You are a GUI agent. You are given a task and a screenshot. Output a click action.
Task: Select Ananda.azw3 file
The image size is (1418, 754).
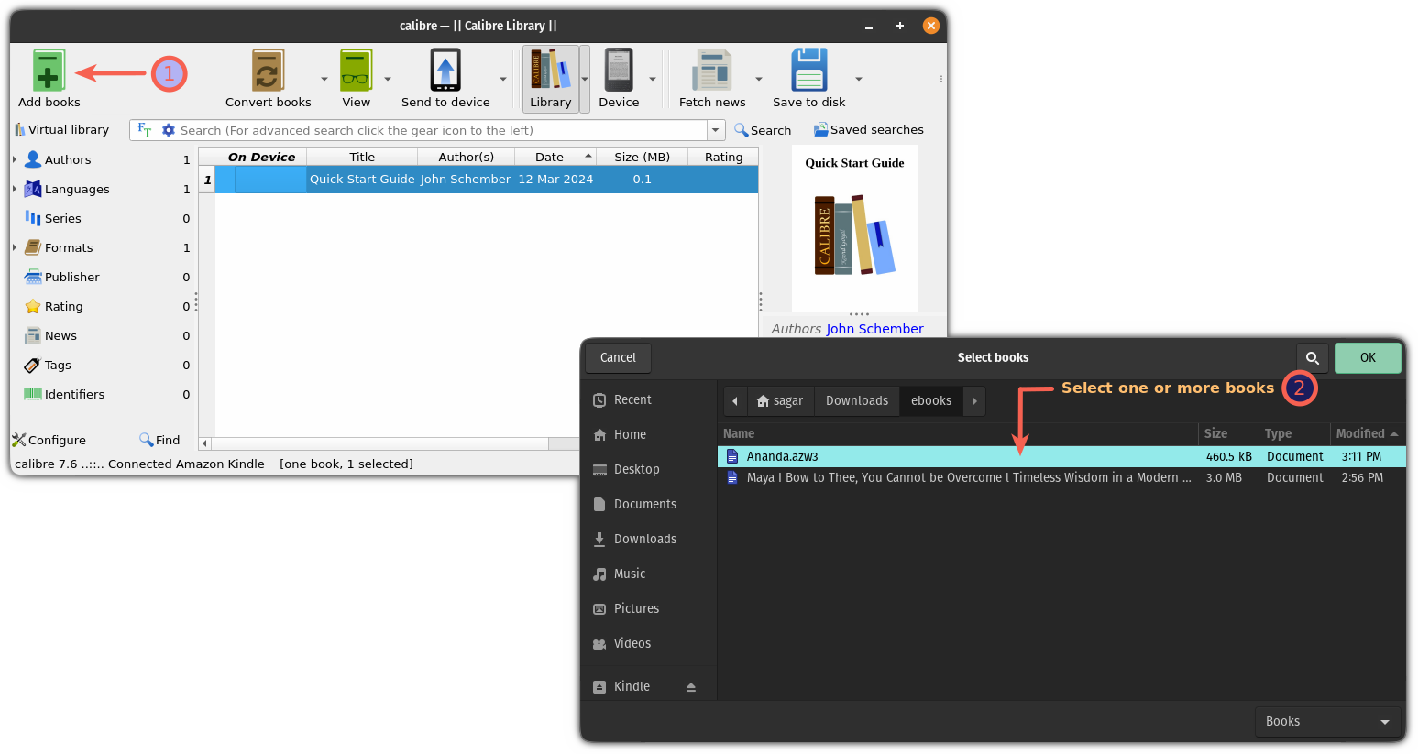pos(1061,456)
